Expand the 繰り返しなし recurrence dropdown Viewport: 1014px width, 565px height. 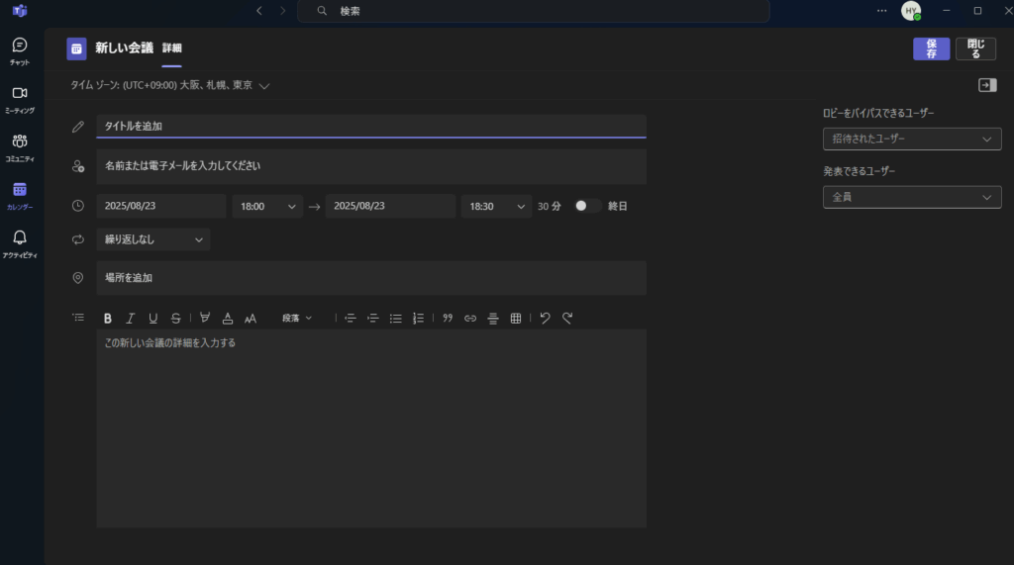(x=153, y=238)
